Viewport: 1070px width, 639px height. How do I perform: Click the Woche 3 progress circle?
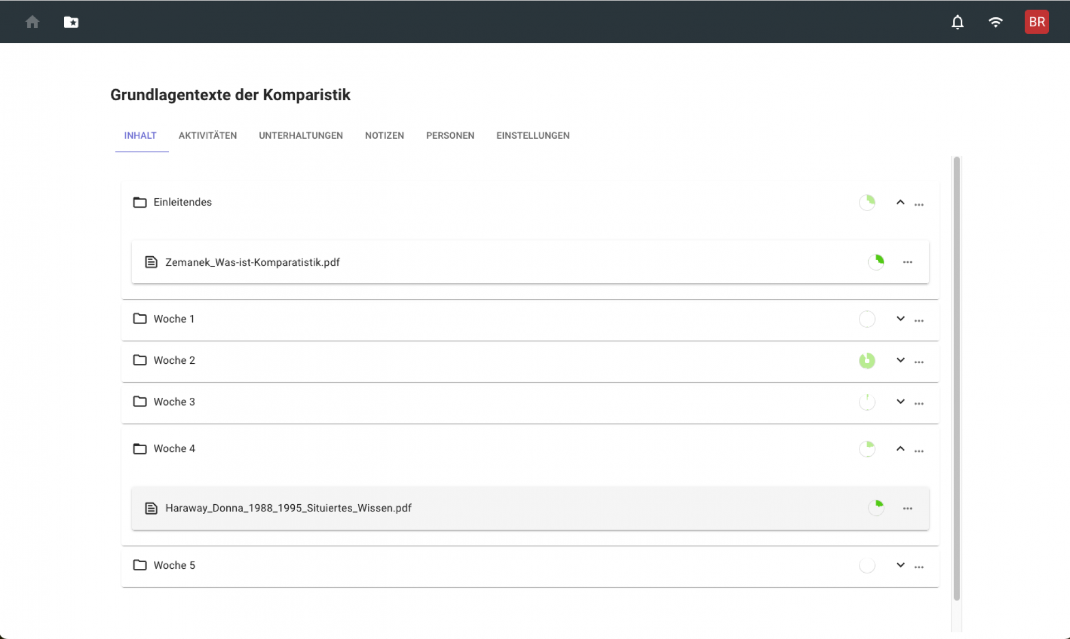[x=867, y=402]
